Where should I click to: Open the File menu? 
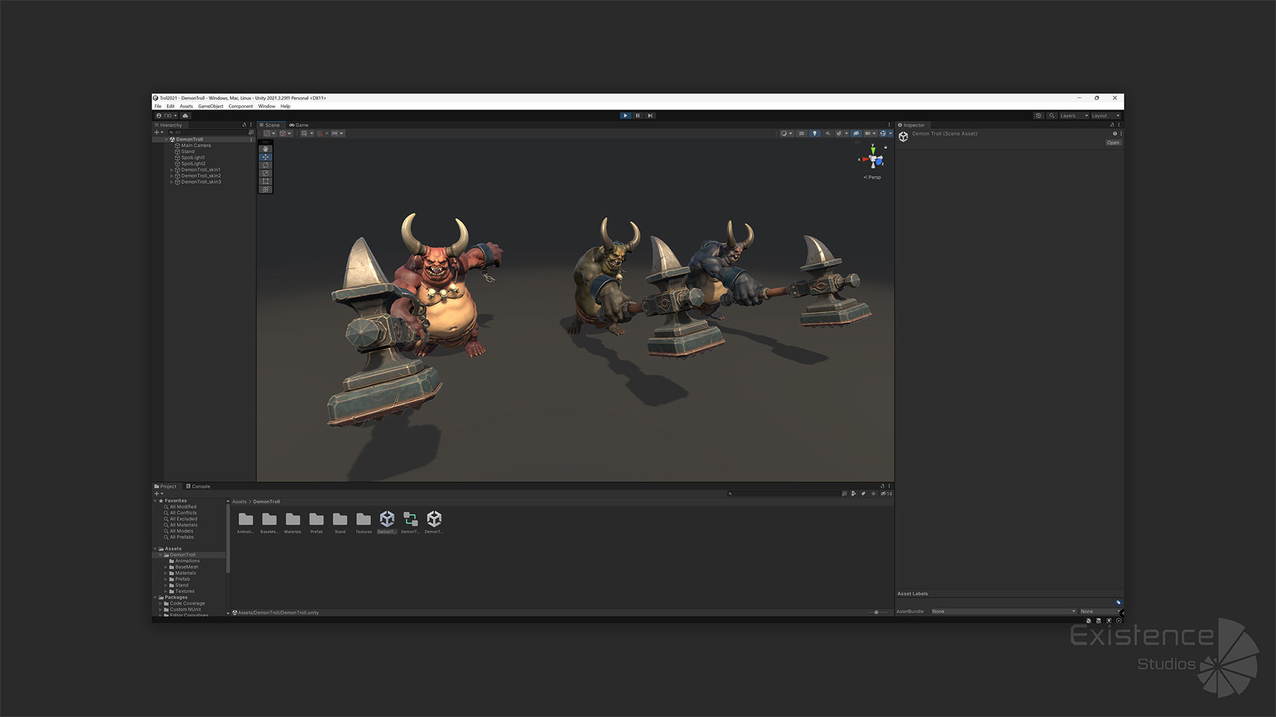click(158, 106)
